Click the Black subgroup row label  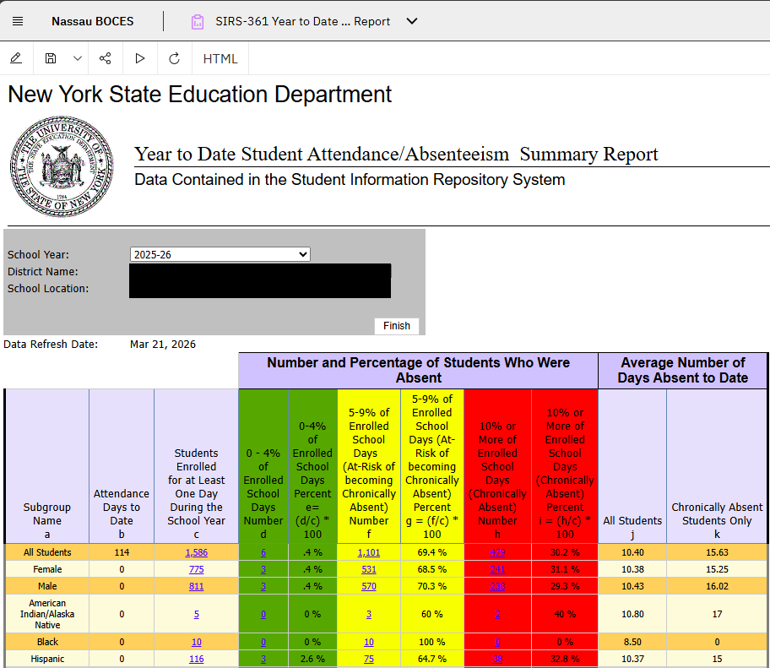click(x=47, y=642)
